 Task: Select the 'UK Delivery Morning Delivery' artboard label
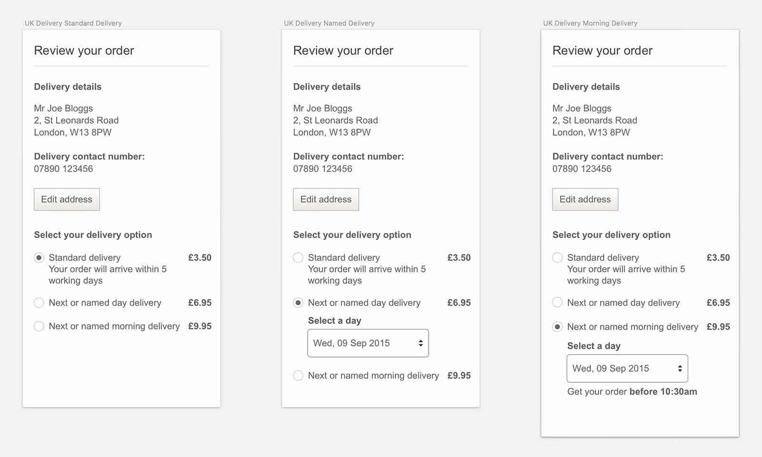pyautogui.click(x=590, y=23)
